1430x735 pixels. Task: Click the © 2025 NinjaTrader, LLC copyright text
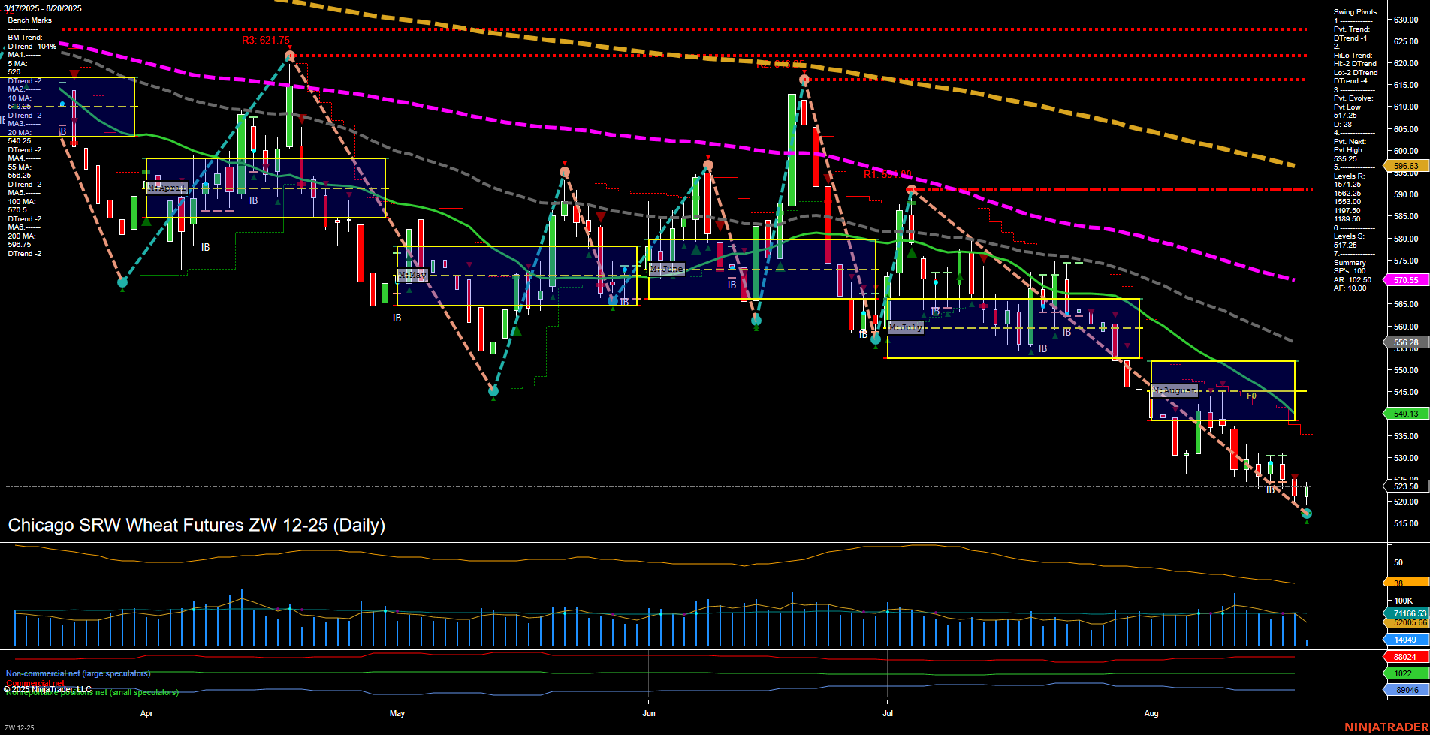pos(49,688)
